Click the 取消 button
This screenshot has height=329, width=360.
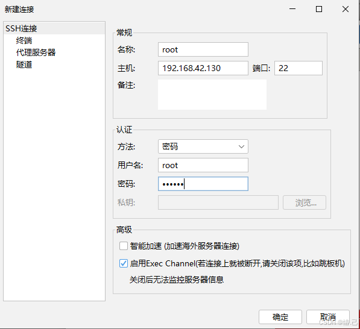tap(327, 317)
